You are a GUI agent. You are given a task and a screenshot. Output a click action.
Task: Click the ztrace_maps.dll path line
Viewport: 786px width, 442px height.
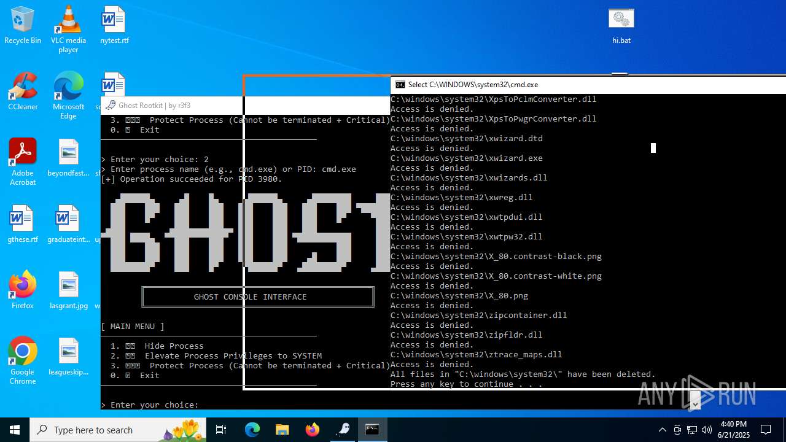tap(477, 355)
